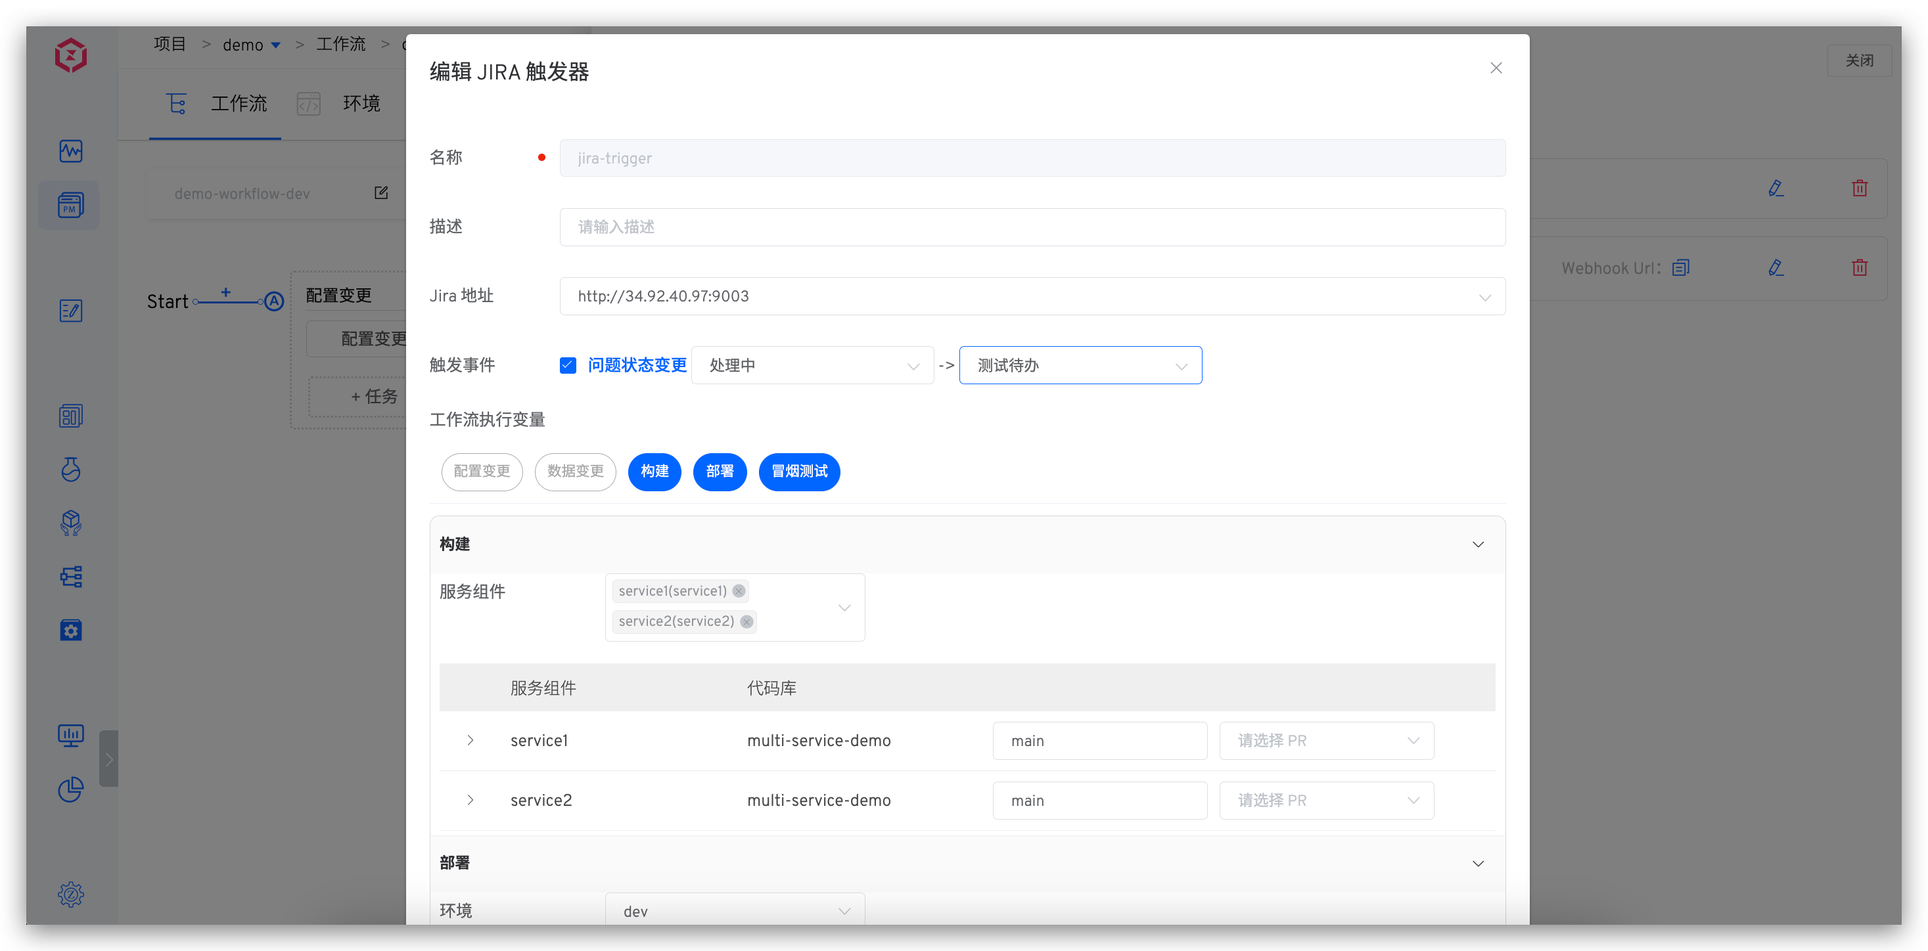Screen dimensions: 1928x951
Task: Open the lab flask testing sidebar icon
Action: coord(70,470)
